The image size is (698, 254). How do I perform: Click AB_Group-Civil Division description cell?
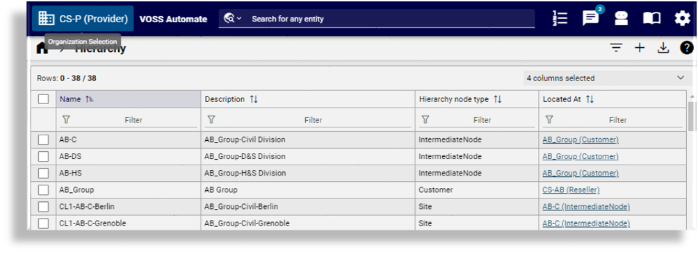307,140
